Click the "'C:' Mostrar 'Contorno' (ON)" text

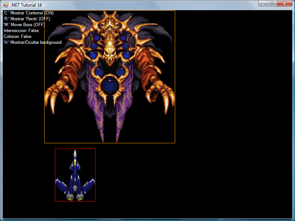point(29,13)
